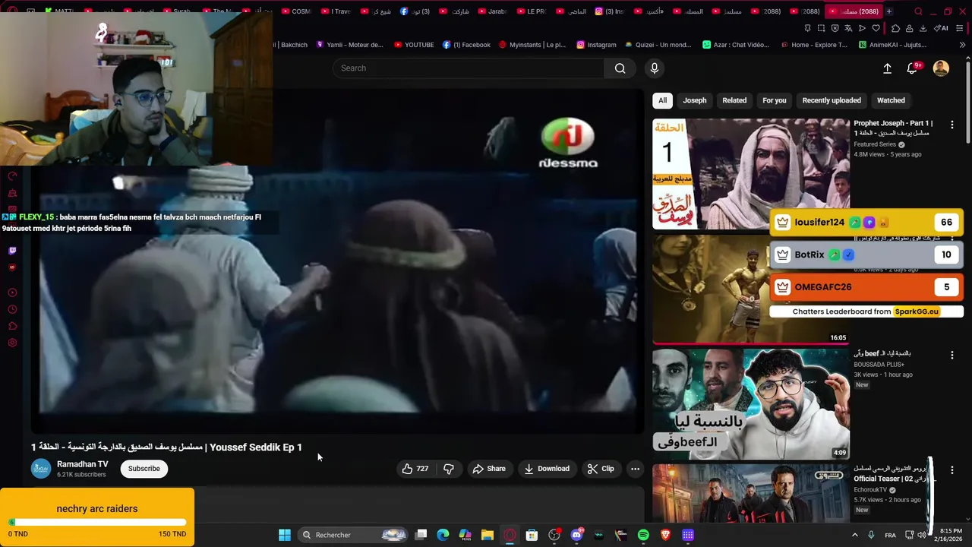Select the All filter chip
Viewport: 972px width, 547px height.
click(x=662, y=100)
